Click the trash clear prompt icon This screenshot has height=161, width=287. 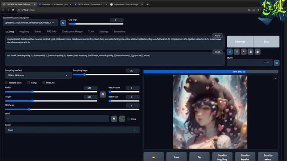tap(237, 52)
